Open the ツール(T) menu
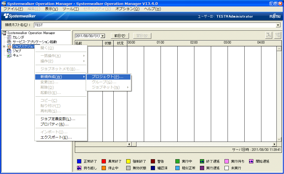The height and width of the screenshot is (174, 284). [x=71, y=9]
